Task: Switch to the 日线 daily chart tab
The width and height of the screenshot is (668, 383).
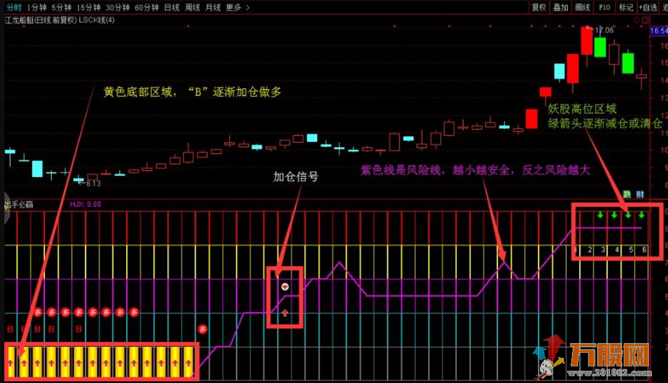Action: coord(172,7)
